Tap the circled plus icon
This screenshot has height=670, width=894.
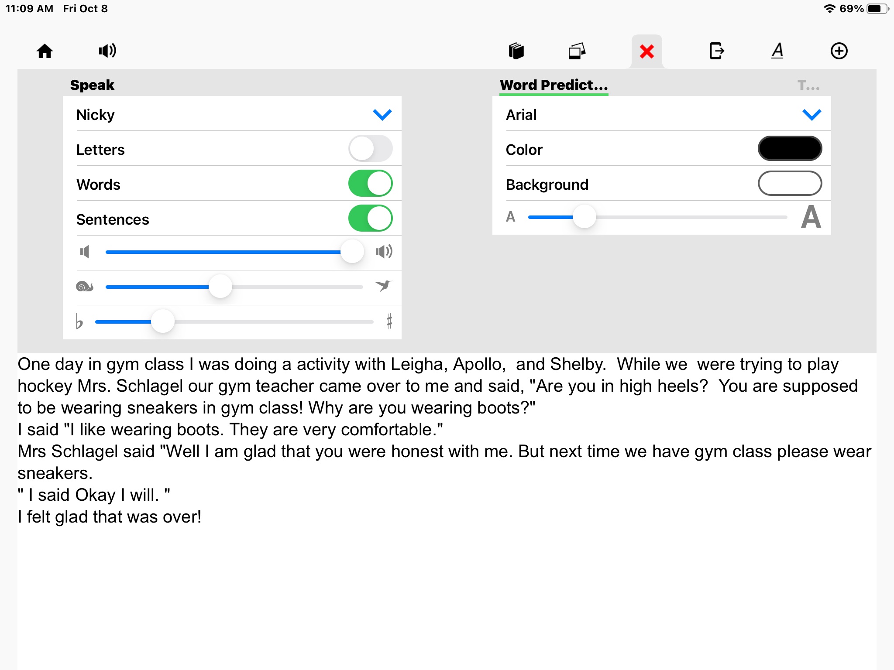(x=839, y=51)
